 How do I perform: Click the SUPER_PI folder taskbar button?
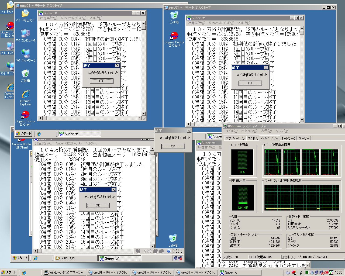coord(75,258)
